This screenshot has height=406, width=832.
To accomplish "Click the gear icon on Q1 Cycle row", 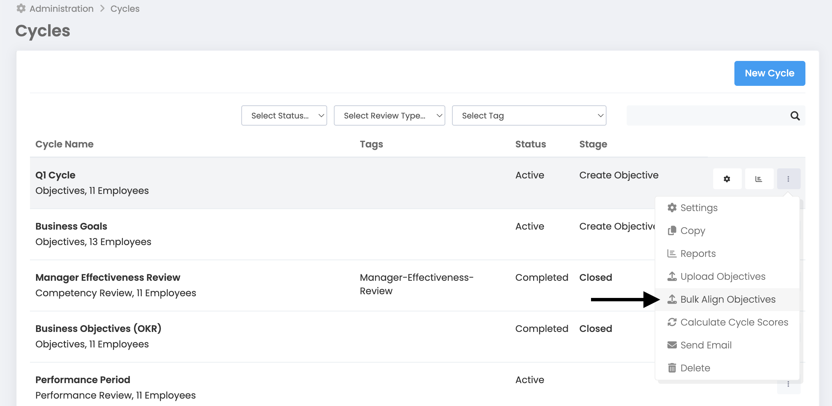I will 727,179.
